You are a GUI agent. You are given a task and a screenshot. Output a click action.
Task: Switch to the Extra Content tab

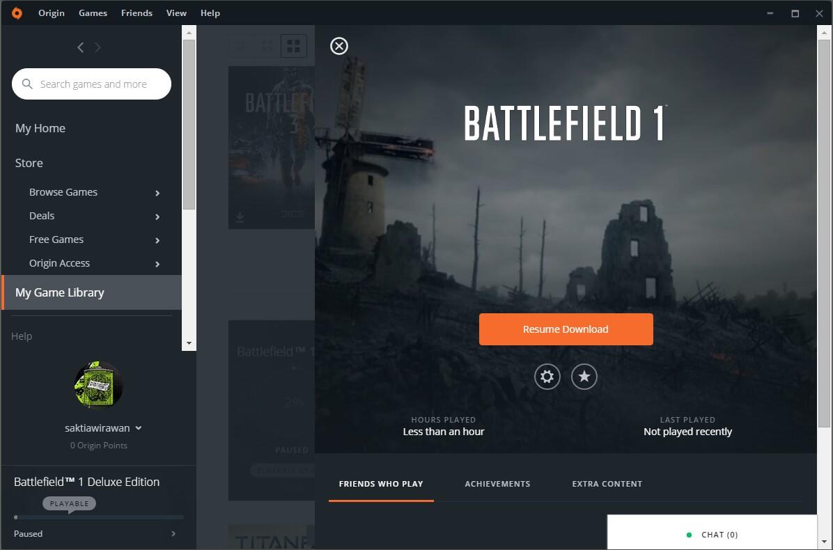coord(607,484)
